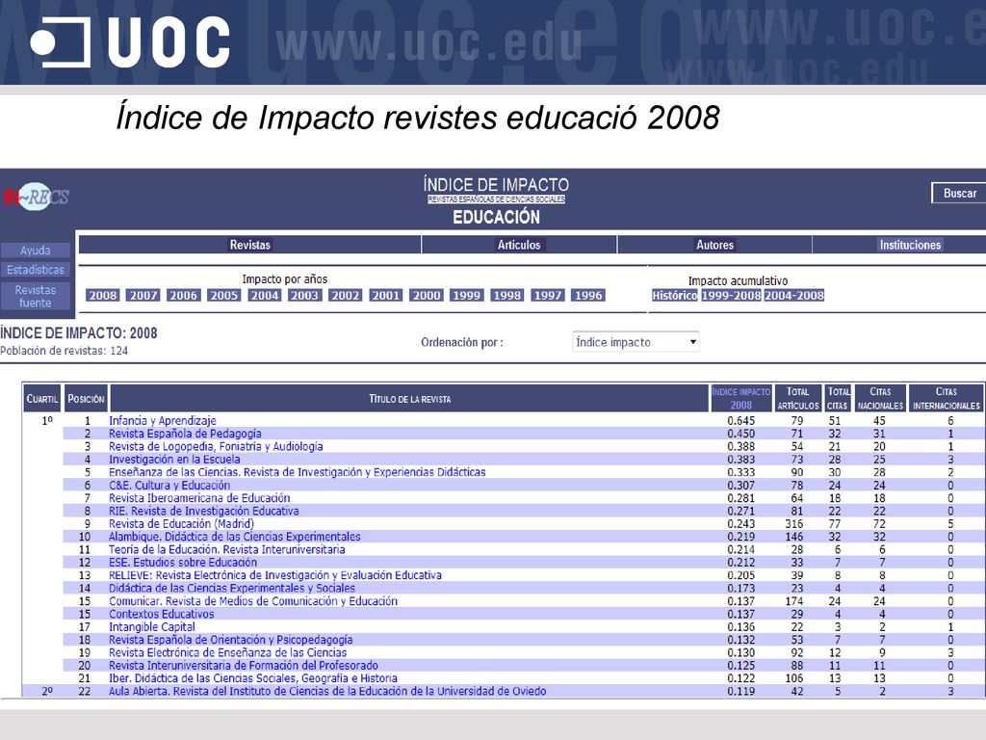This screenshot has width=986, height=740.
Task: Select Histórico cumulative impact
Action: pos(675,295)
